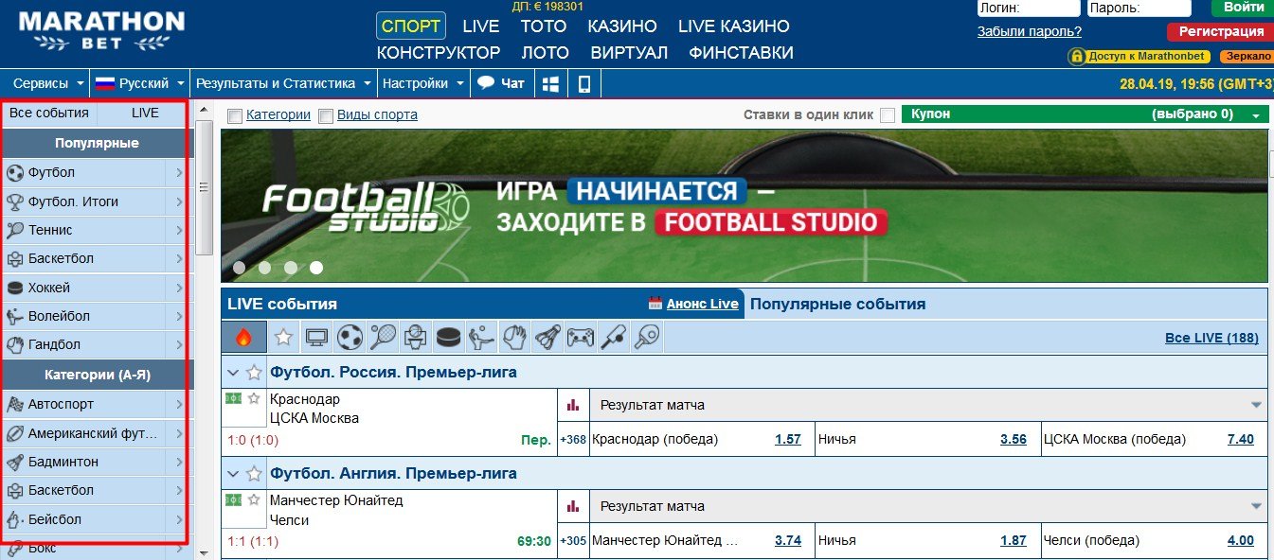
Task: Enable the Ставки в один клик checkbox
Action: coord(888,115)
